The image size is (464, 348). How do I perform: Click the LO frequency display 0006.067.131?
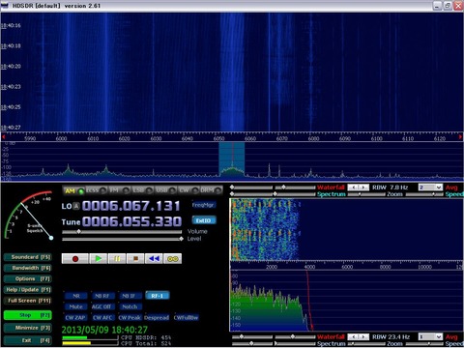tap(130, 206)
